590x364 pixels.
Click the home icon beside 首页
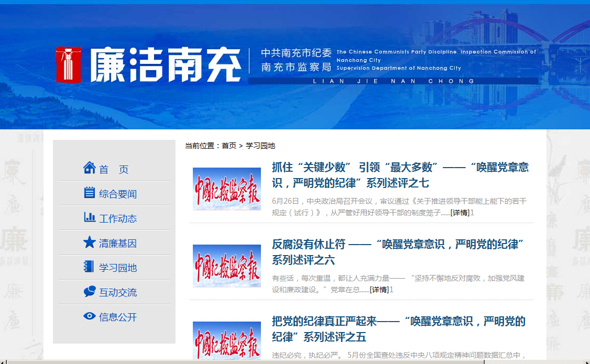(90, 168)
